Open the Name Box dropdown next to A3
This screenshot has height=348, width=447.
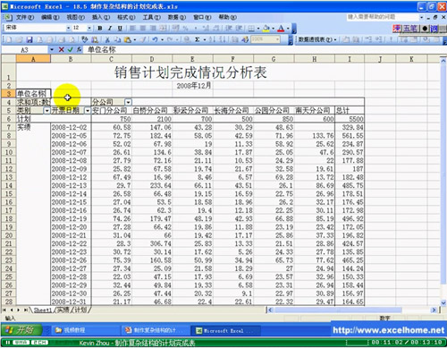(x=52, y=49)
